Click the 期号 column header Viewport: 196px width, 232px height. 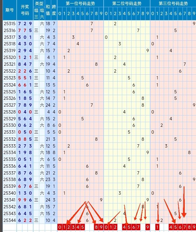point(9,10)
